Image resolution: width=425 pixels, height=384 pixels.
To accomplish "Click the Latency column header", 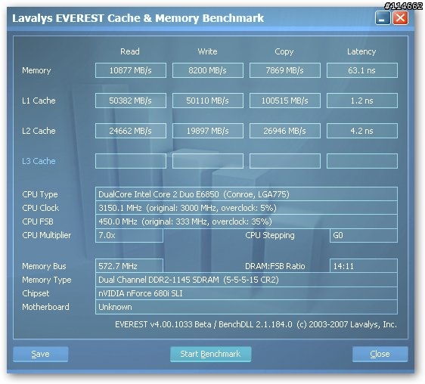I will (x=361, y=51).
